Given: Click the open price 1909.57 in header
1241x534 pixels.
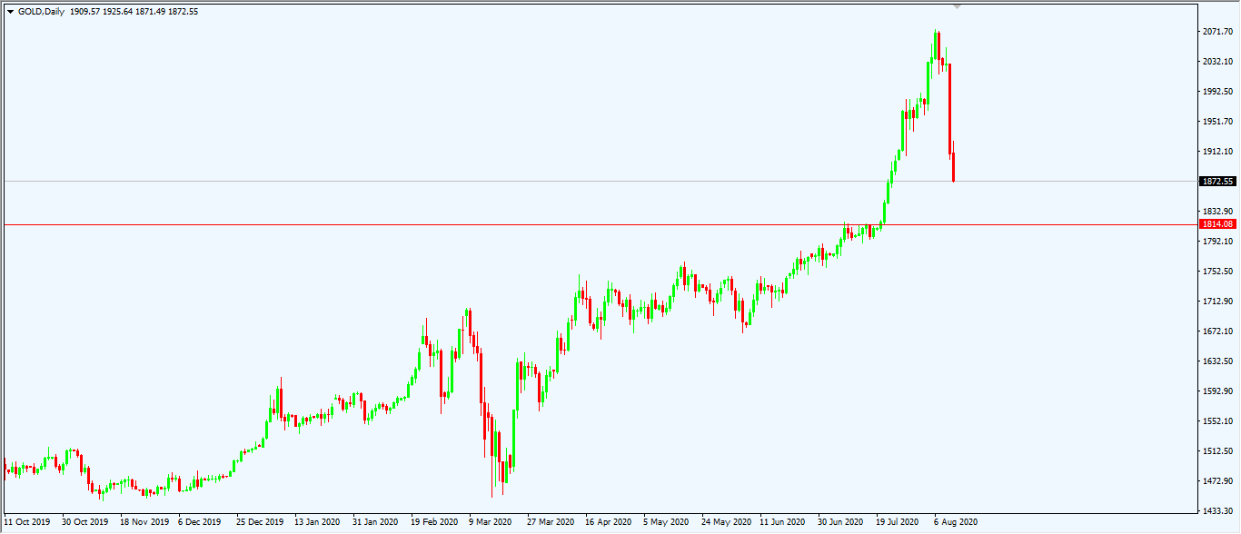Looking at the screenshot, I should (x=86, y=12).
